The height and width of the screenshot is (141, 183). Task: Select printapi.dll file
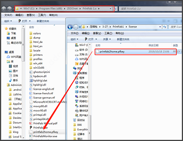click(38, 115)
